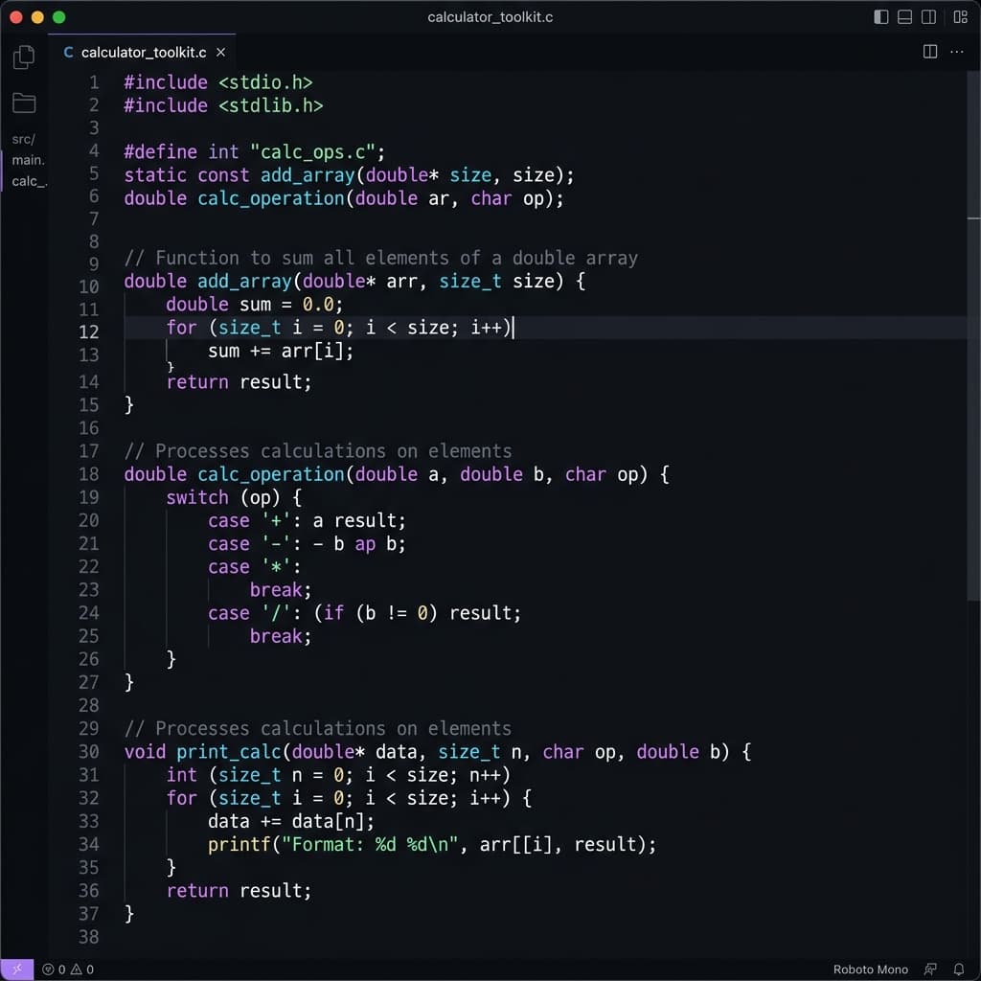981x981 pixels.
Task: Click "case '+': a result;" line
Action: (x=308, y=520)
